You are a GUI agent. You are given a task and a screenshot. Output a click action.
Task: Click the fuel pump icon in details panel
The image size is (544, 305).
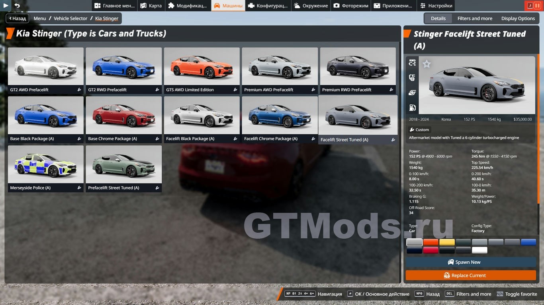click(412, 108)
